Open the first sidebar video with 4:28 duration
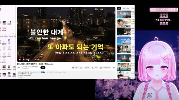The width and height of the screenshot is (179, 100). coord(124,14)
